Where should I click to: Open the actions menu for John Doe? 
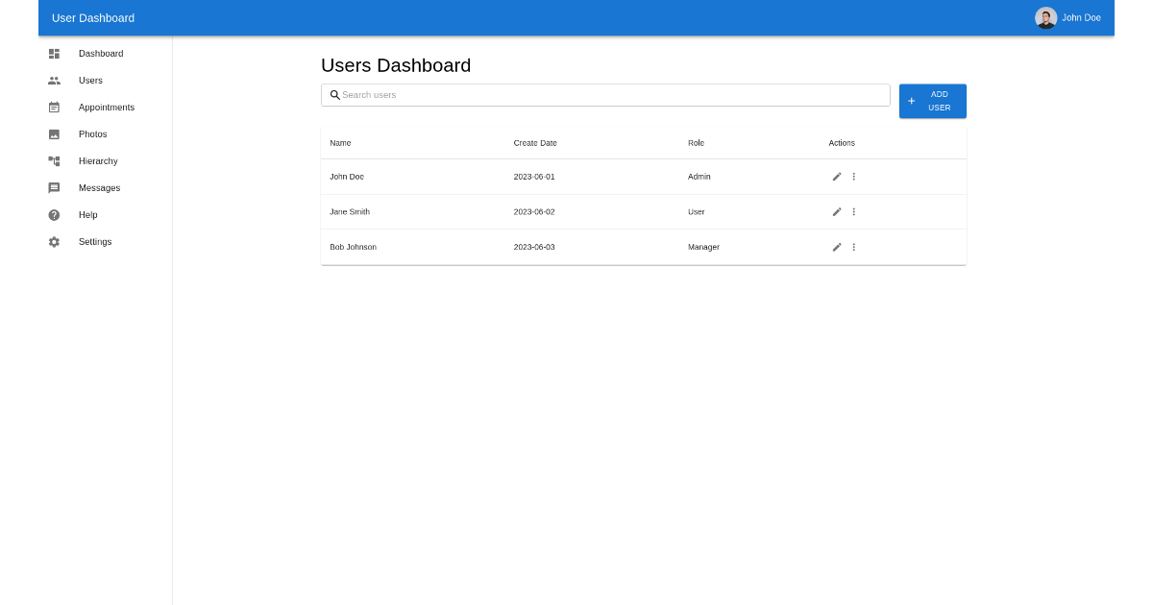[x=854, y=177]
